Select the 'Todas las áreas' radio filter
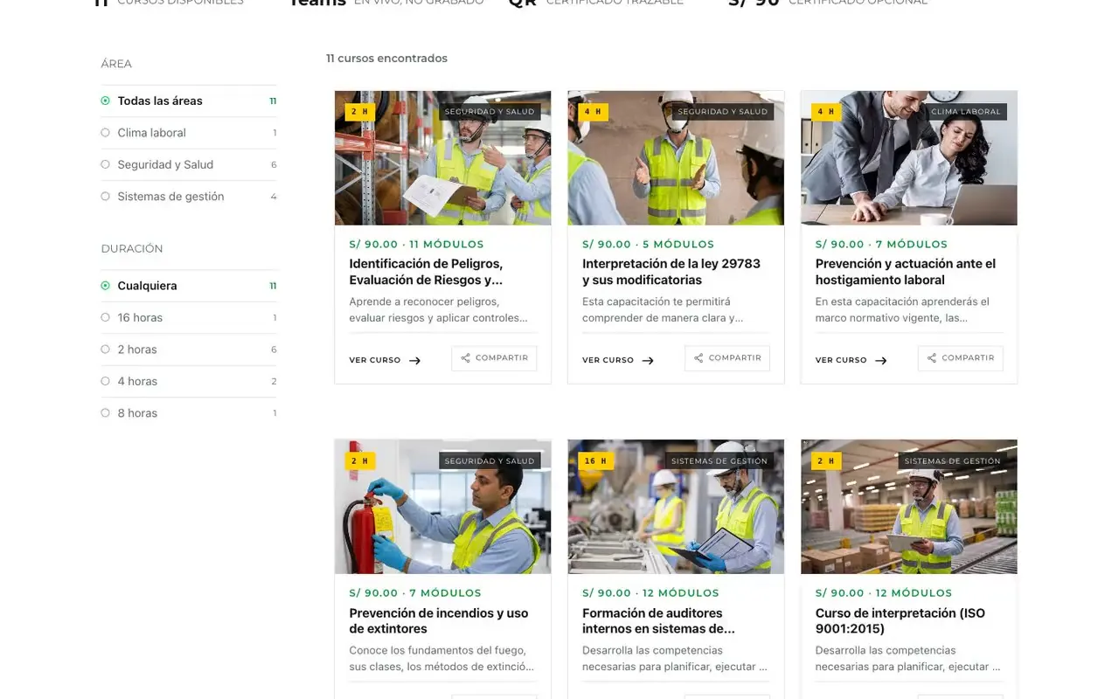 pyautogui.click(x=189, y=100)
